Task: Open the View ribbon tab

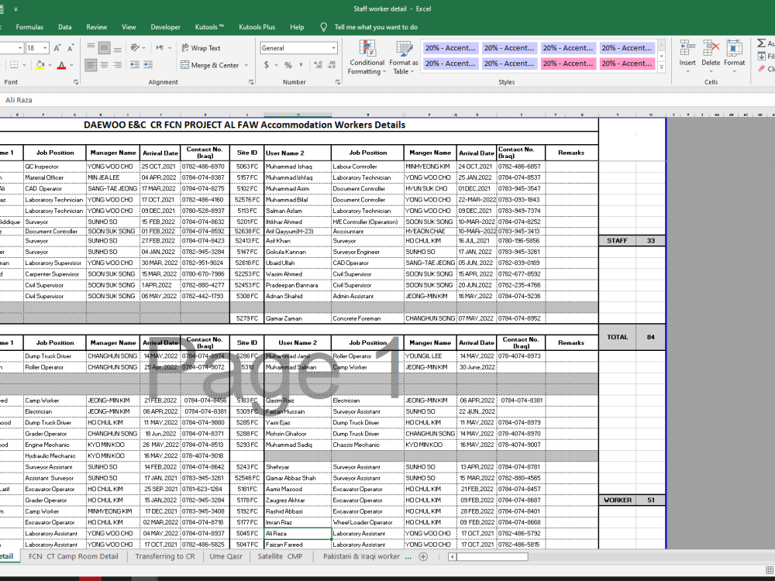Action: coord(129,27)
